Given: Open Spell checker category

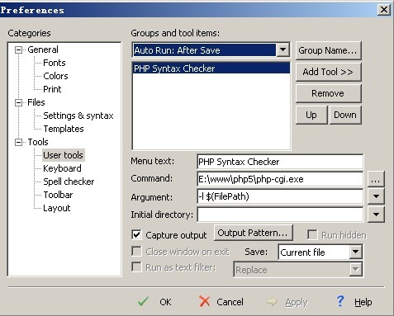Looking at the screenshot, I should (x=69, y=182).
